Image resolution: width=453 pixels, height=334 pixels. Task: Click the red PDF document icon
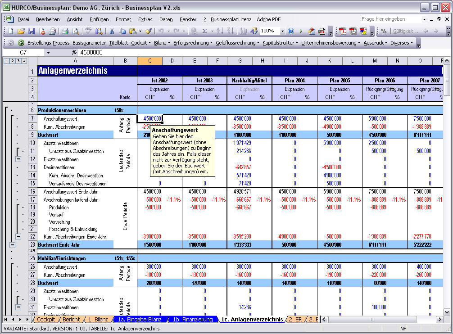point(322,31)
